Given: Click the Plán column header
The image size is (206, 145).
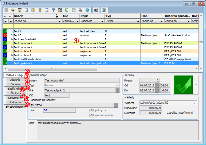Looking at the screenshot, I should pyautogui.click(x=152, y=16).
